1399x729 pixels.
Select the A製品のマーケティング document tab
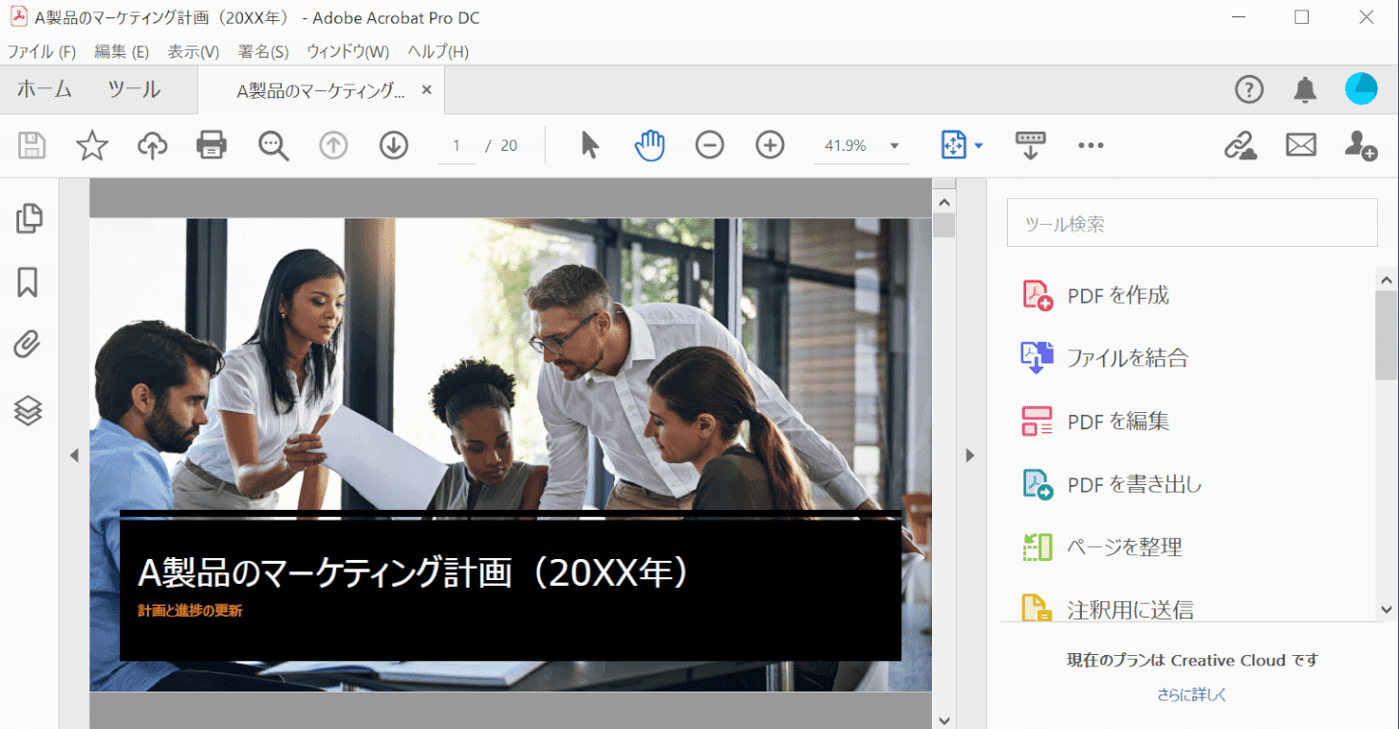pyautogui.click(x=321, y=90)
